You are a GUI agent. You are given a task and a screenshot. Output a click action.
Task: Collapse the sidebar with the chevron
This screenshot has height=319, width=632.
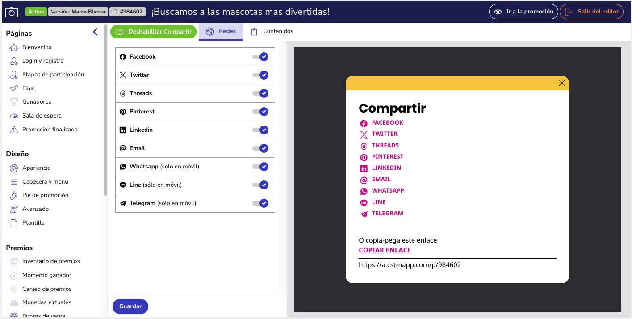(x=95, y=32)
